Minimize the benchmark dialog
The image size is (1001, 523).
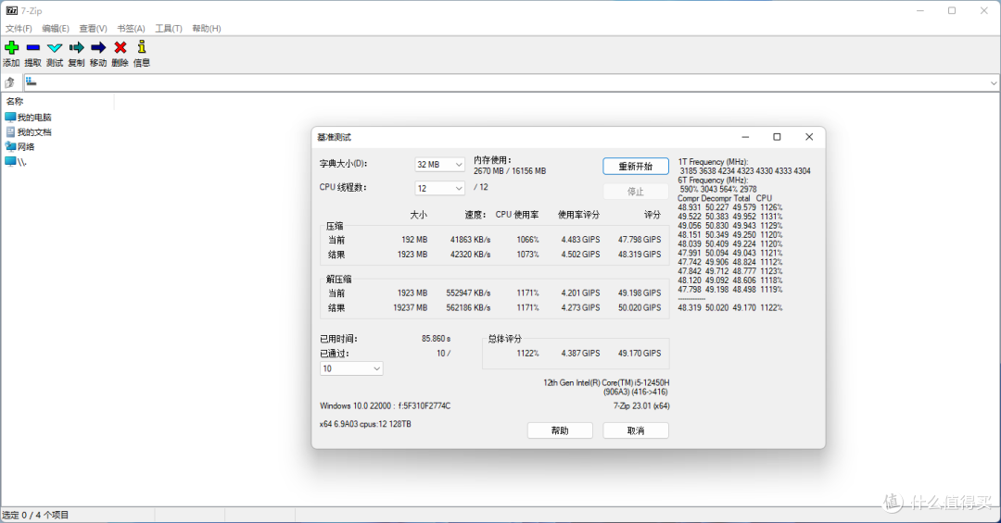coord(745,137)
